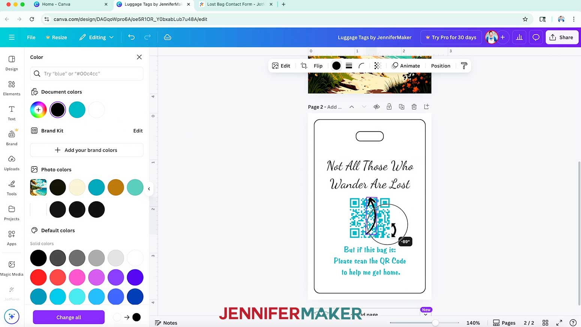Open the File menu
581x327 pixels.
[x=31, y=37]
